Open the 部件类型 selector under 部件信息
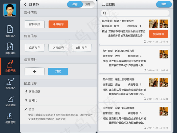 (x=35, y=24)
